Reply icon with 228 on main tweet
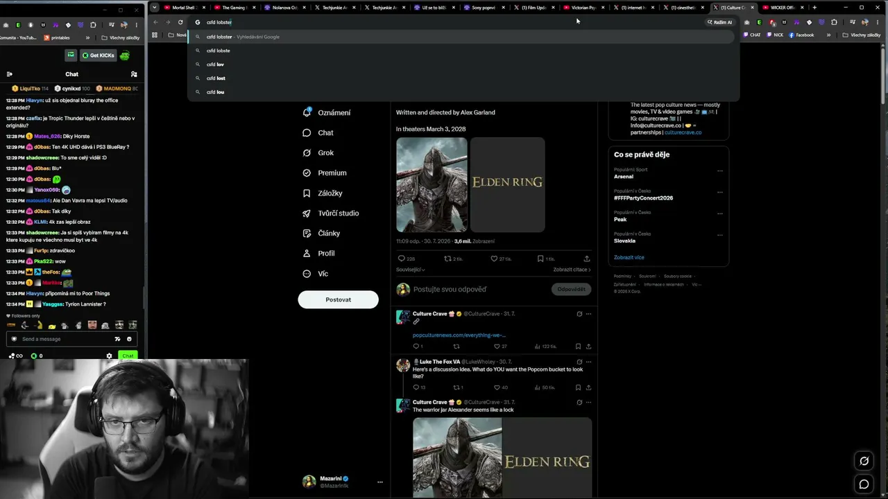The image size is (888, 499). point(406,259)
